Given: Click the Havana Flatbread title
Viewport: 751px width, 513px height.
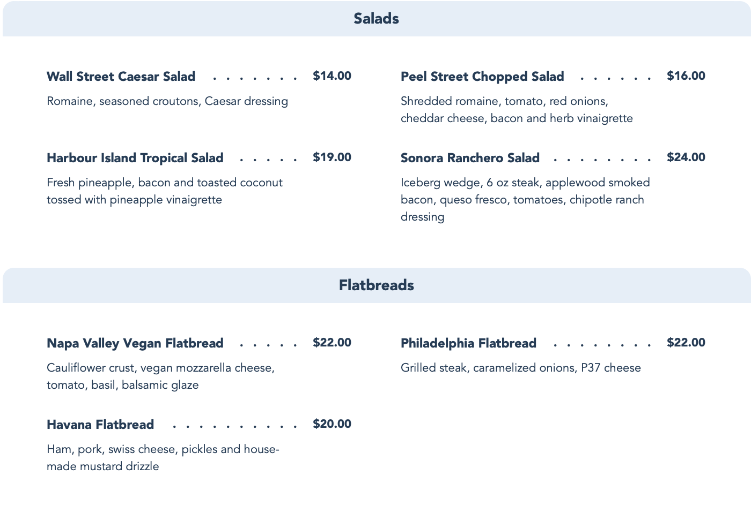Looking at the screenshot, I should (100, 425).
